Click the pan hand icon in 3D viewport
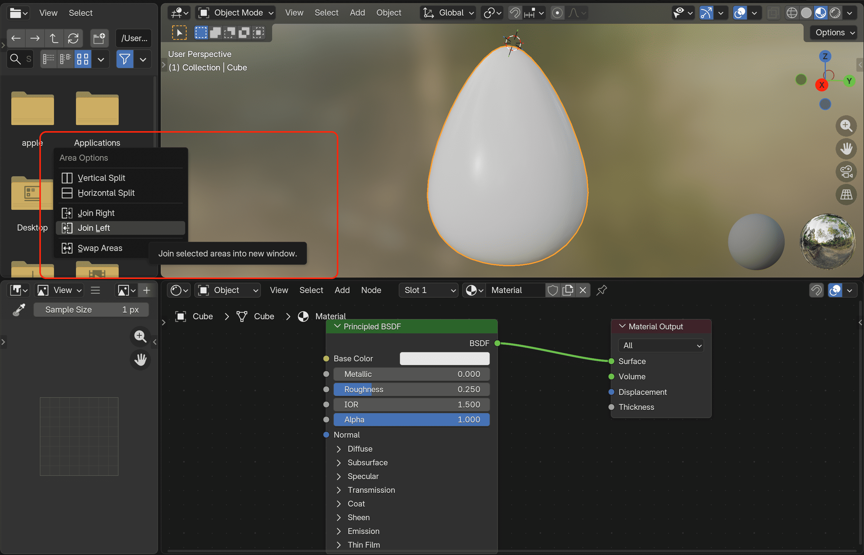Viewport: 864px width, 555px height. [x=846, y=149]
